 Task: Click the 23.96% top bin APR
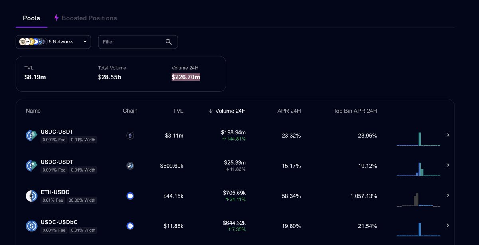[x=367, y=136]
